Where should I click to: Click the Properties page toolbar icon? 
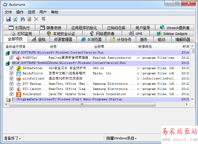click(29, 19)
